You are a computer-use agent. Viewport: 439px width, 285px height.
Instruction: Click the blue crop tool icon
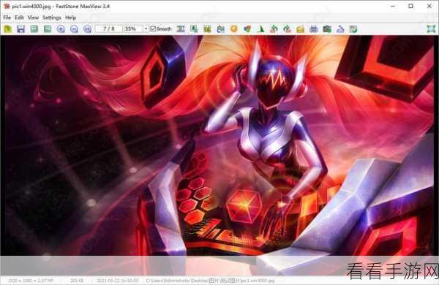(221, 28)
